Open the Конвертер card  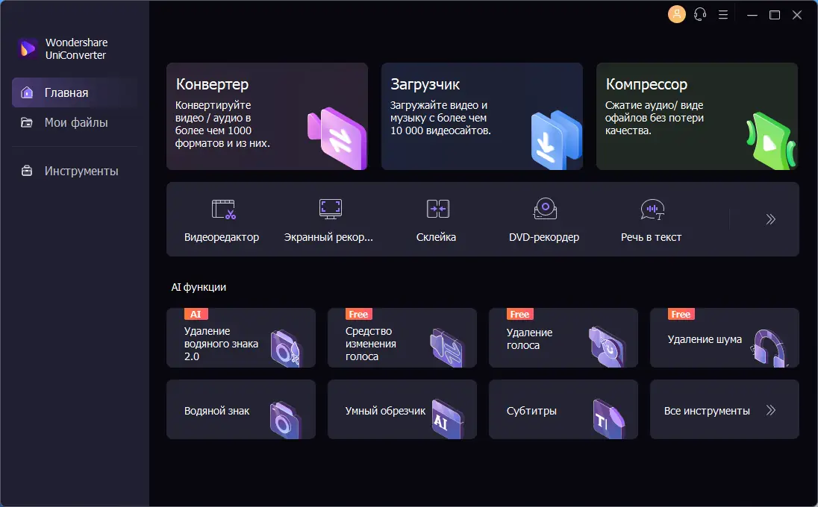click(x=267, y=116)
